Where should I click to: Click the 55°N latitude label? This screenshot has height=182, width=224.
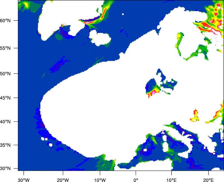coord(5,48)
